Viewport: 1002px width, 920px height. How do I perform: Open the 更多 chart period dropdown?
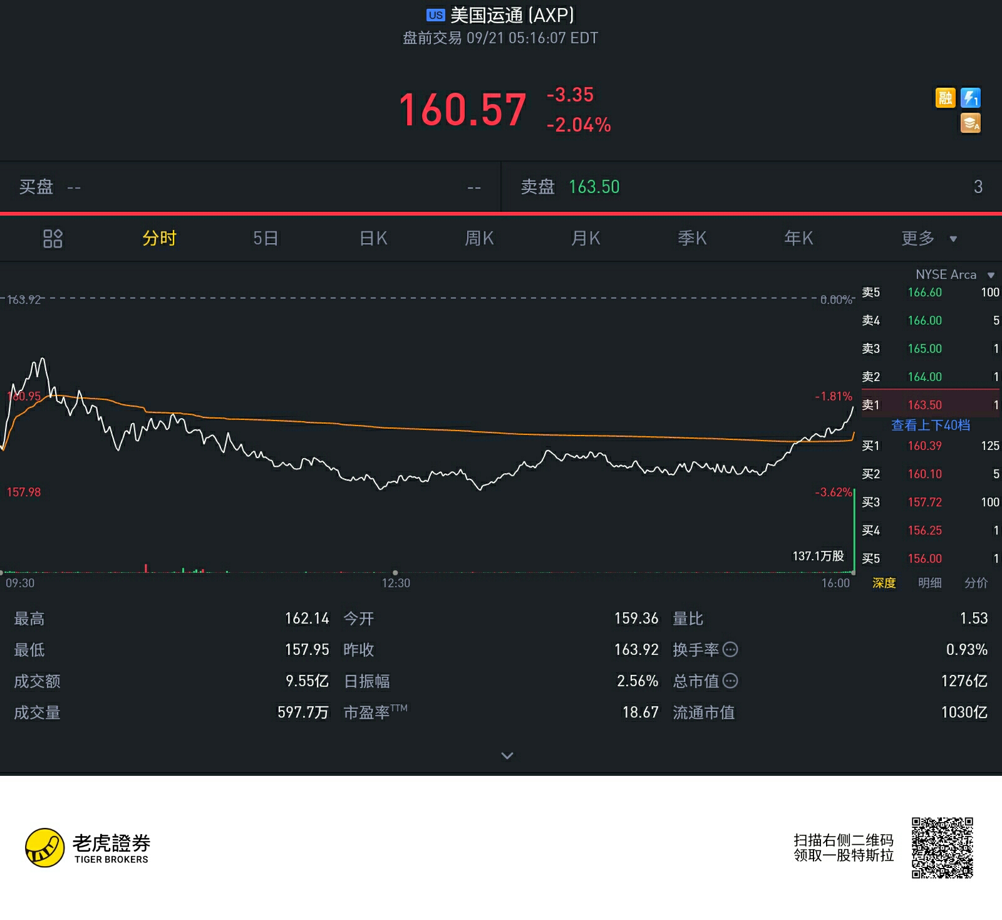click(x=929, y=238)
